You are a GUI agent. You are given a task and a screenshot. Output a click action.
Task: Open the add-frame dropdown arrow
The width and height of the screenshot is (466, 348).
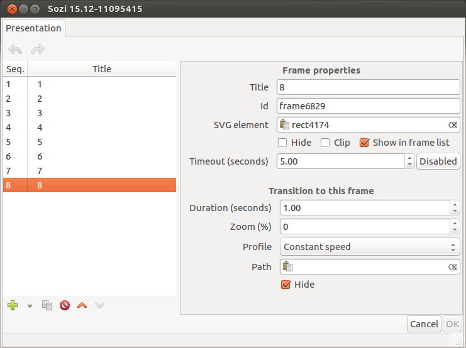pos(30,306)
